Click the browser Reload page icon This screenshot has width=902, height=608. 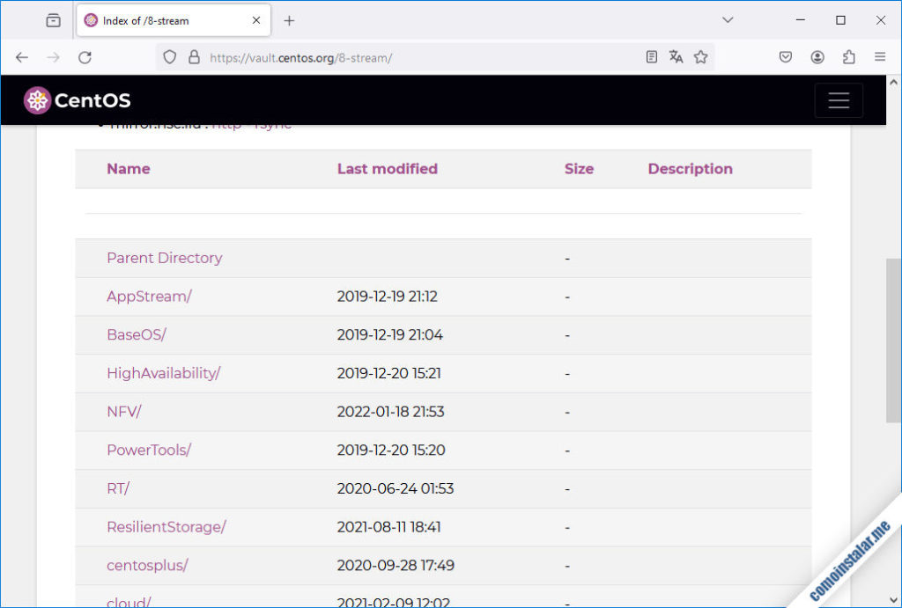coord(85,57)
